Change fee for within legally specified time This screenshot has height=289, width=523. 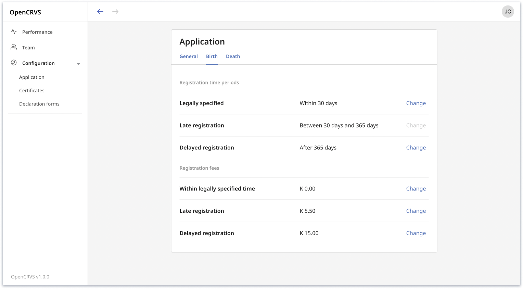point(416,189)
